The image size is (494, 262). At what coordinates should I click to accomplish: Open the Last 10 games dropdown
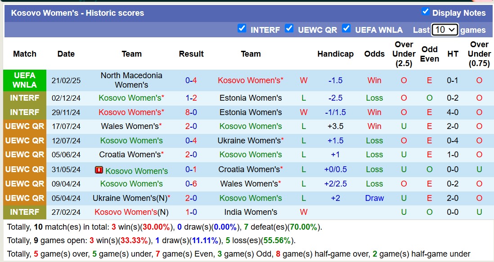pyautogui.click(x=445, y=30)
